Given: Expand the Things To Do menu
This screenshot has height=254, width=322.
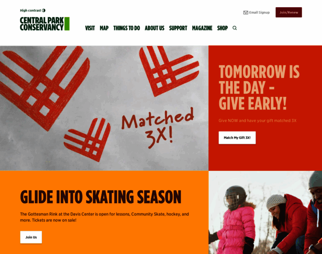Looking at the screenshot, I should [127, 28].
